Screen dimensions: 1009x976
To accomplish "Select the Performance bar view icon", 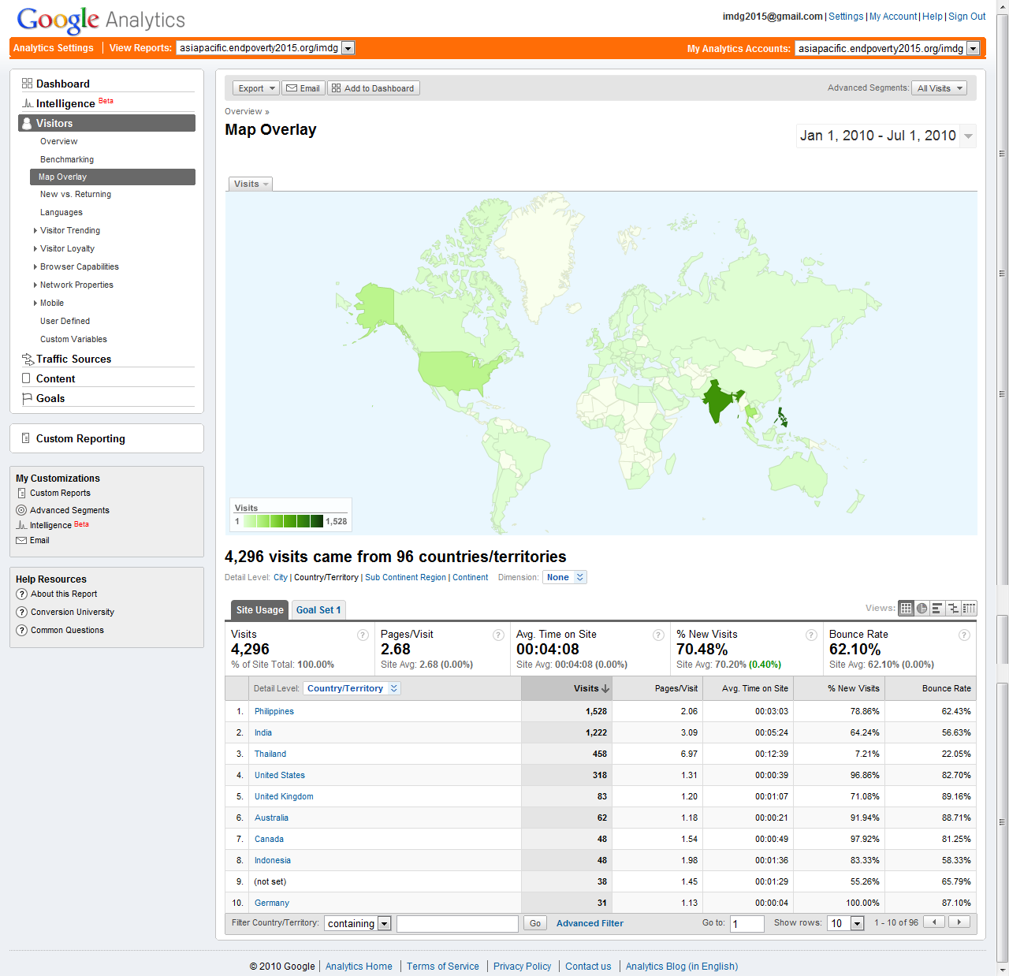I will [937, 608].
